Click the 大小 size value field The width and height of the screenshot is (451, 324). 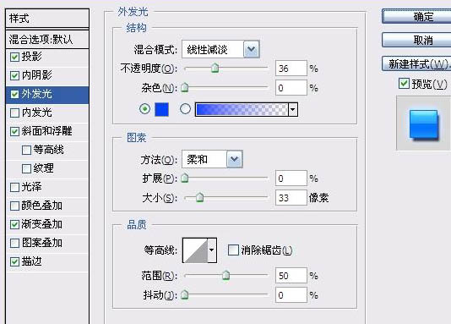(291, 198)
